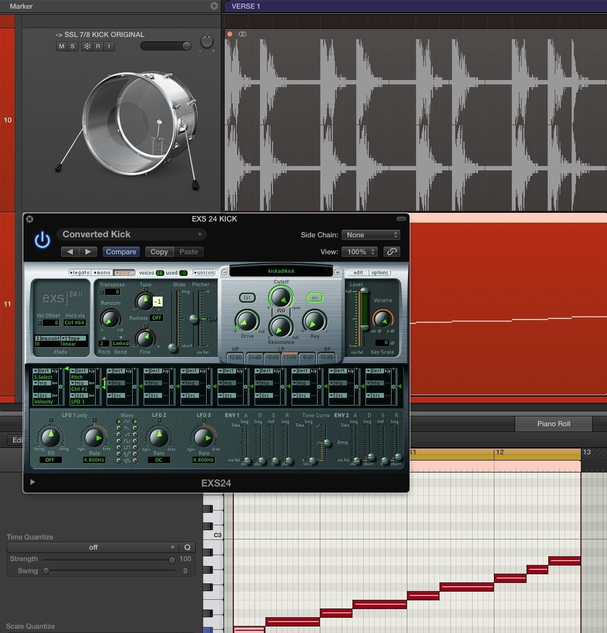Select the LP 6dB filter mode
This screenshot has height=633, width=607.
click(308, 357)
